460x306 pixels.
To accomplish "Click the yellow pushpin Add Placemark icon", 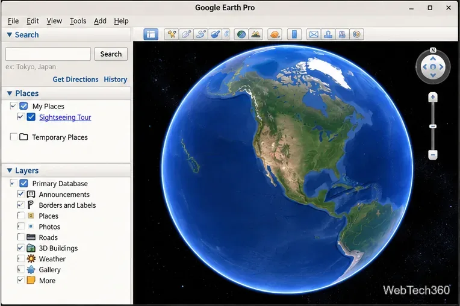I will click(x=172, y=34).
